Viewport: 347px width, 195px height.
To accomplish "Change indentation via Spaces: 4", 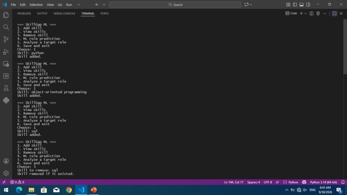I will click(x=254, y=182).
